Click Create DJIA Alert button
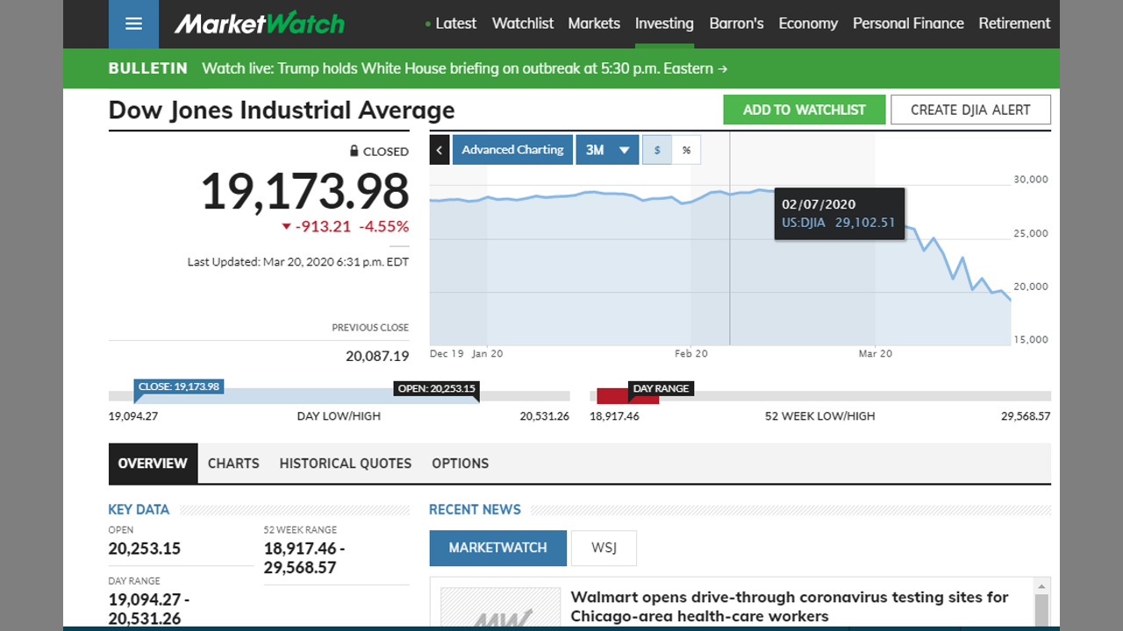The width and height of the screenshot is (1123, 631). 970,110
